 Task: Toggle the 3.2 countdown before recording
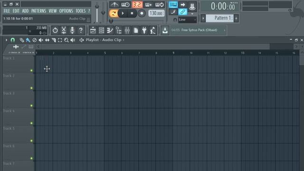tap(137, 4)
